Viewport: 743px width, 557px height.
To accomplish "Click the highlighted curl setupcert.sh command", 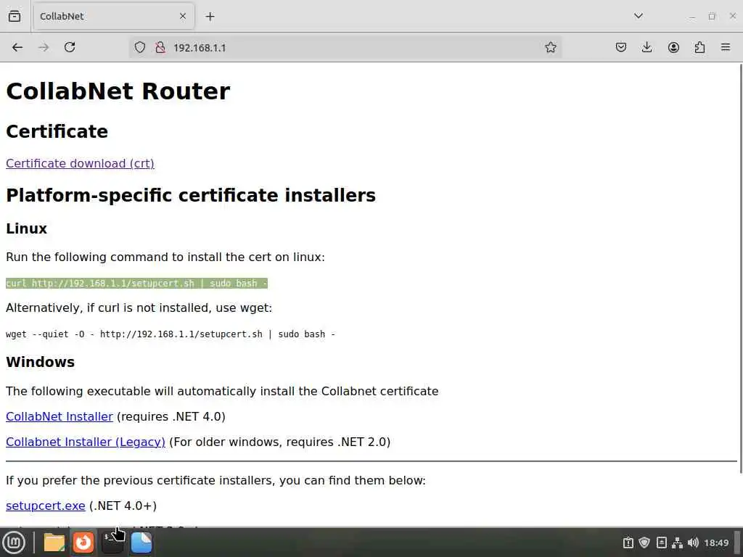I will (136, 284).
